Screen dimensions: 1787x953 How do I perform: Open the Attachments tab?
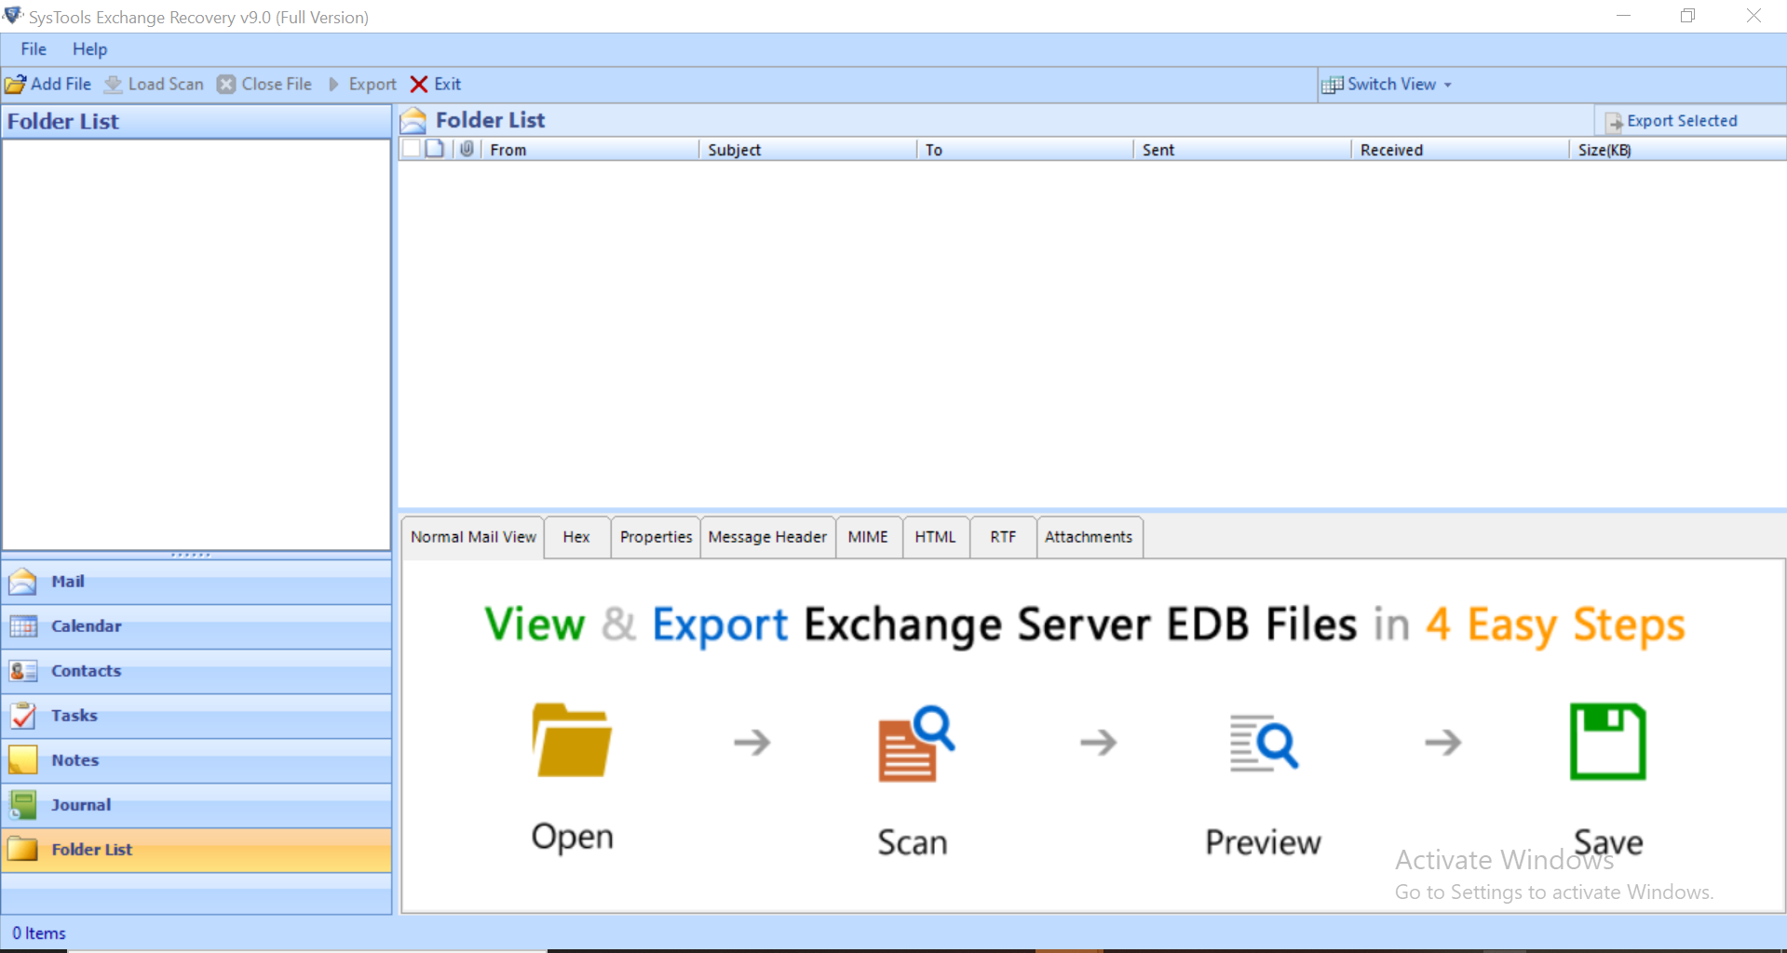coord(1089,537)
